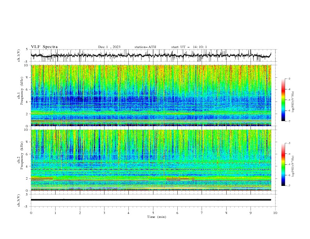Click the "7" tick on the time axis
The height and width of the screenshot is (239, 310).
pos(202,213)
